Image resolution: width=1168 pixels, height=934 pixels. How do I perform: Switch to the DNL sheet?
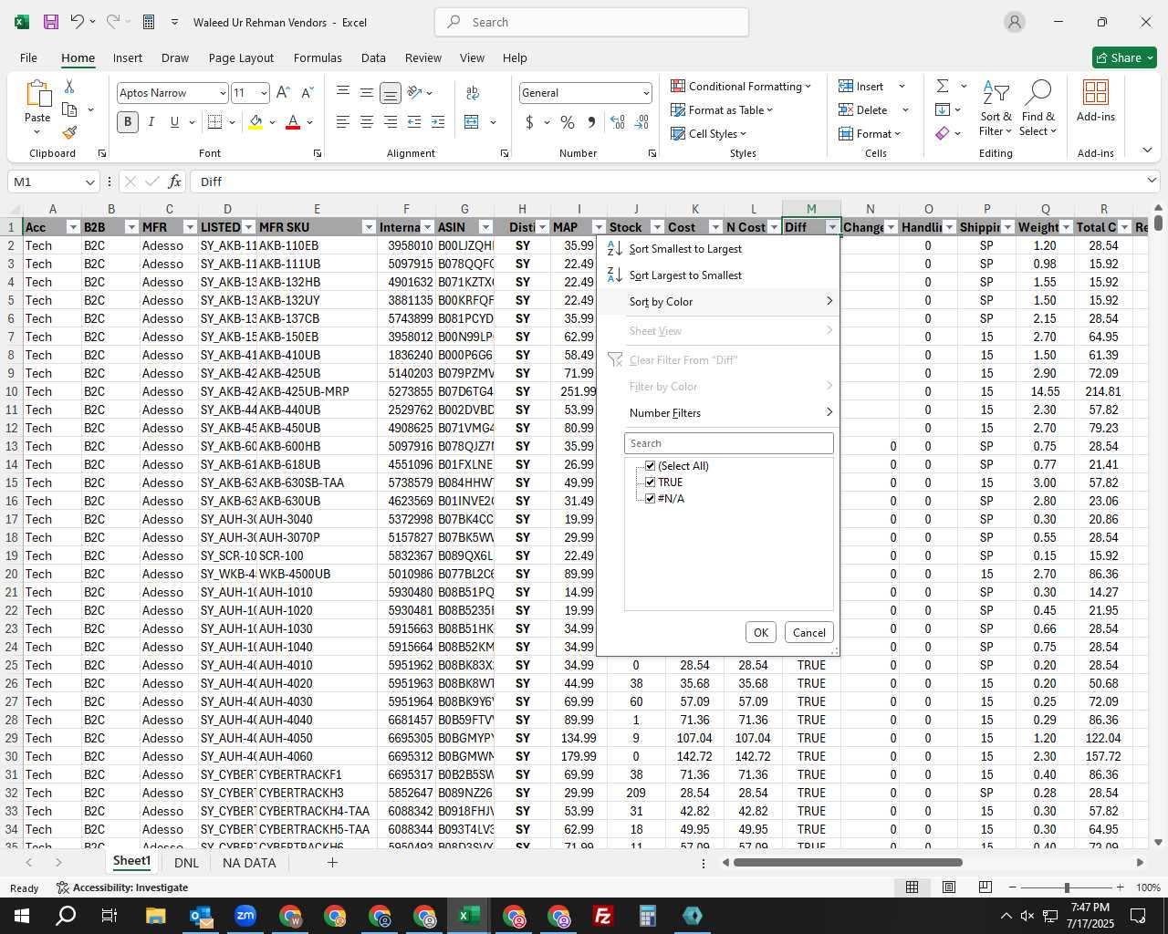(x=186, y=862)
